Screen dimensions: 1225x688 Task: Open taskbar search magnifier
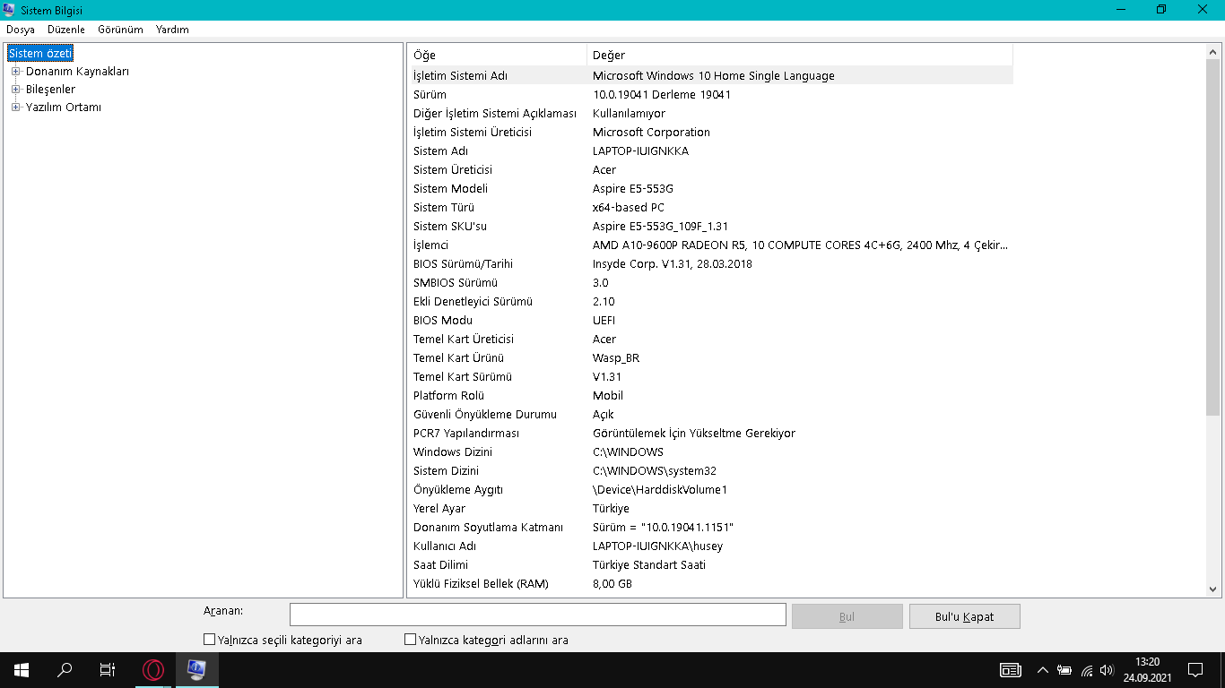[x=65, y=670]
